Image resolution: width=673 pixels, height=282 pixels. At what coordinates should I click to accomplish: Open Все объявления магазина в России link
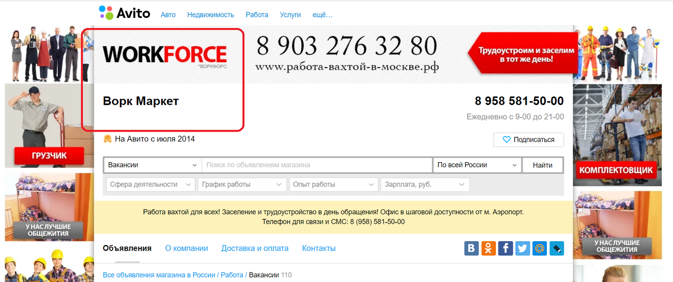tap(159, 275)
